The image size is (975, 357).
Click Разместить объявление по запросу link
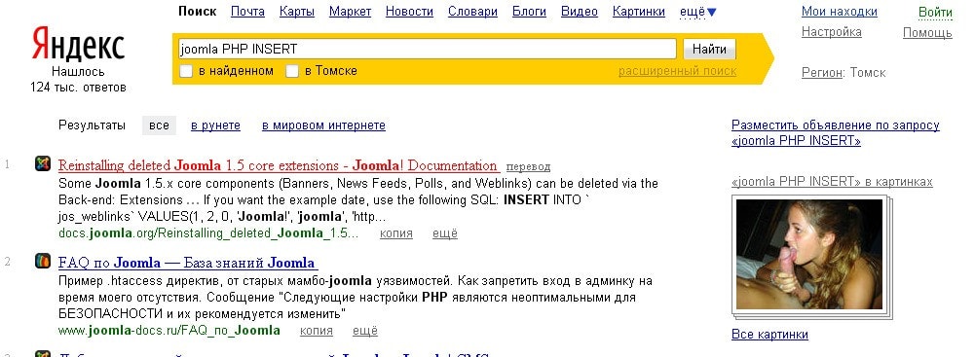pos(836,133)
